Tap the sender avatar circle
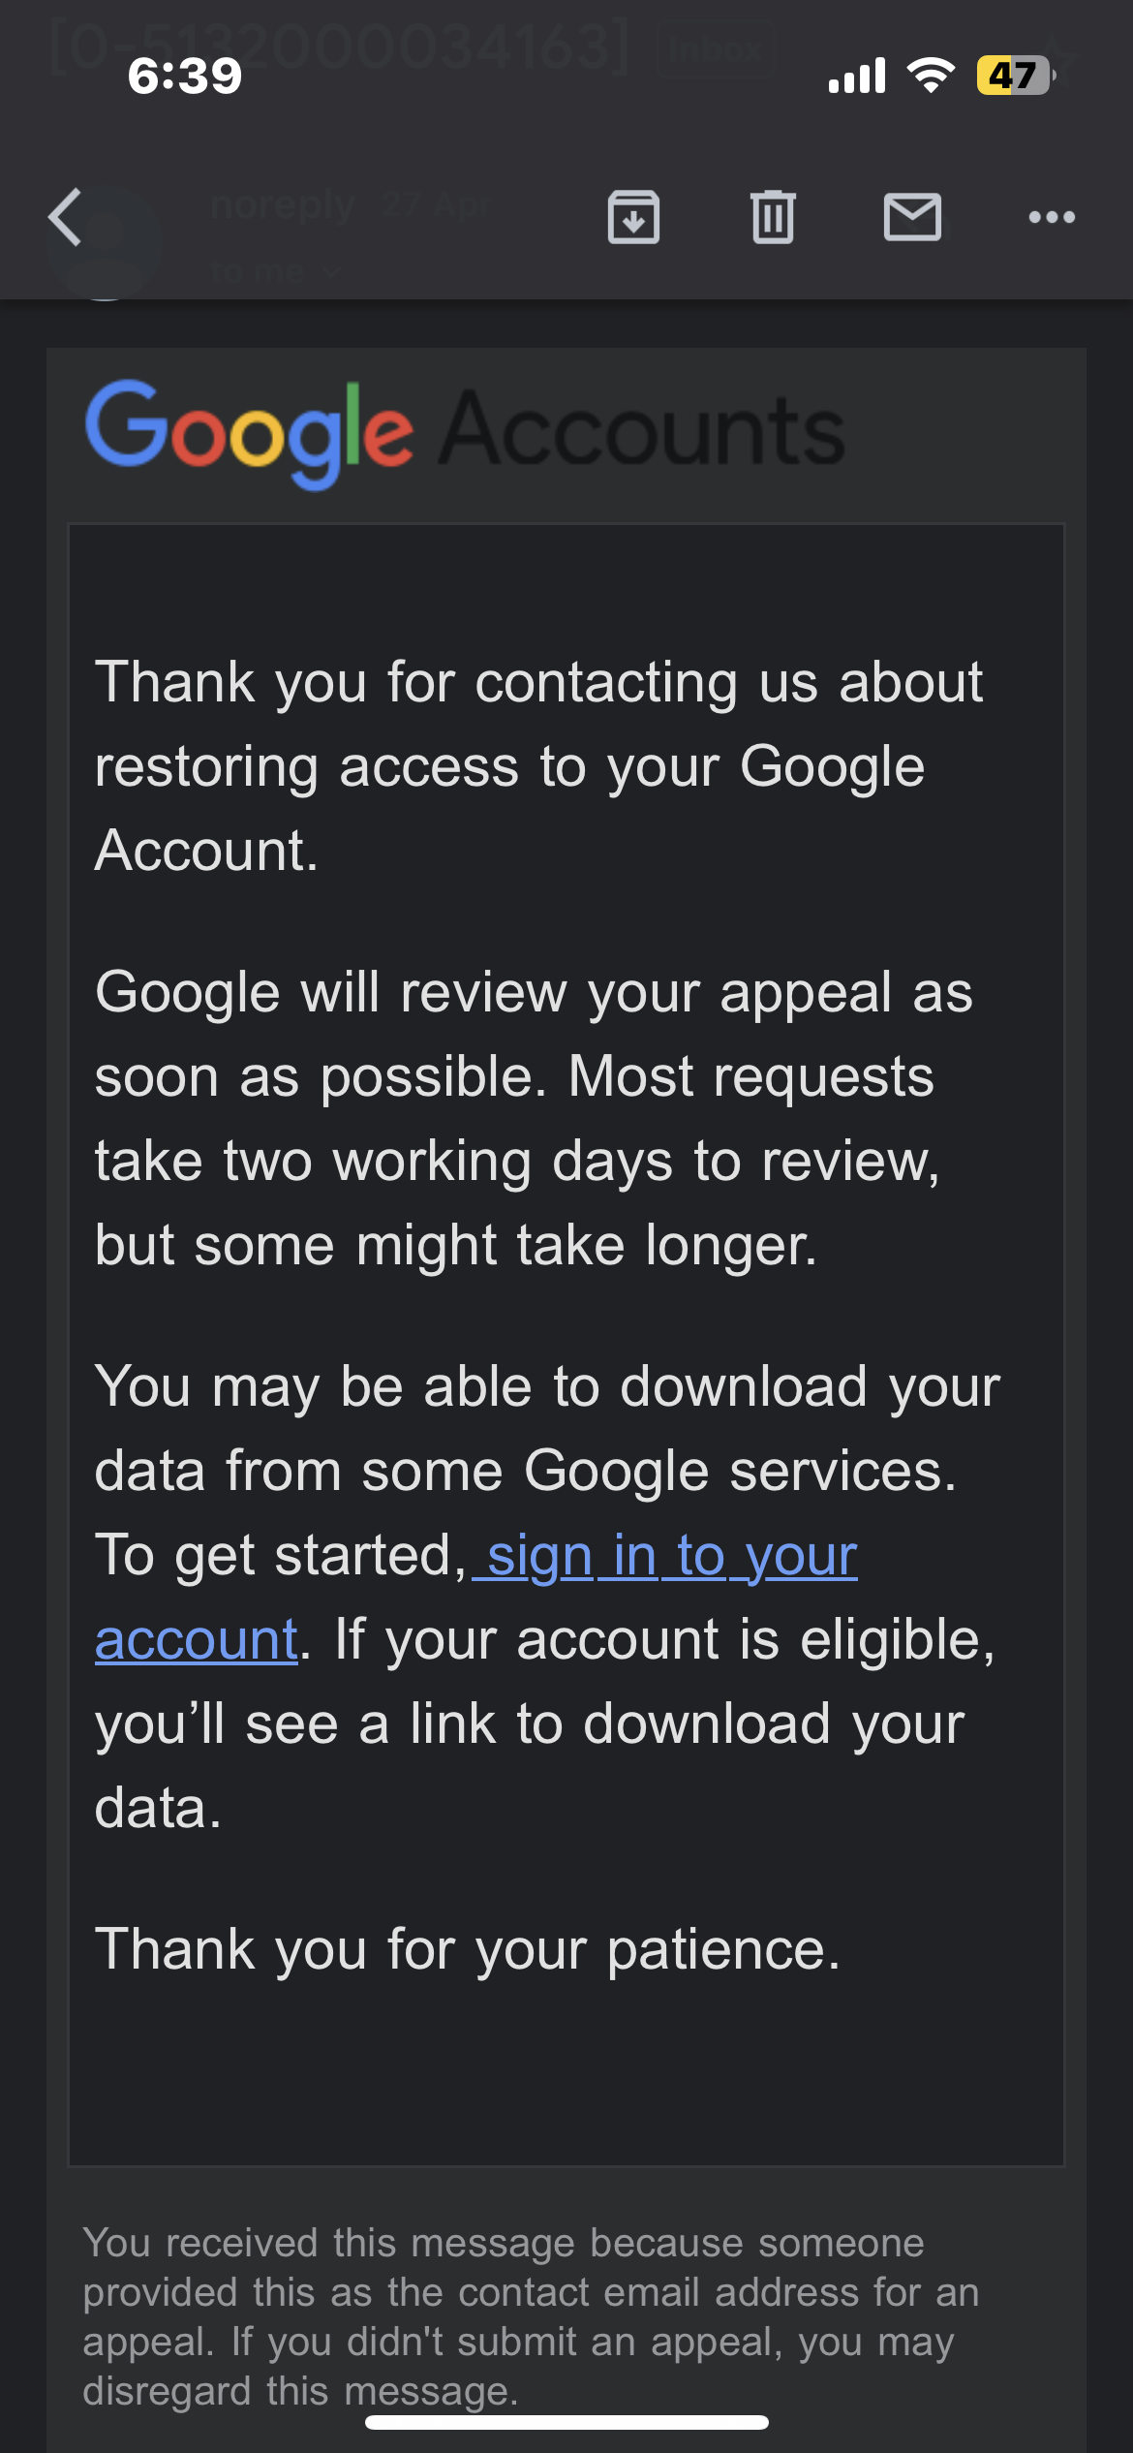The image size is (1133, 2453). (104, 242)
